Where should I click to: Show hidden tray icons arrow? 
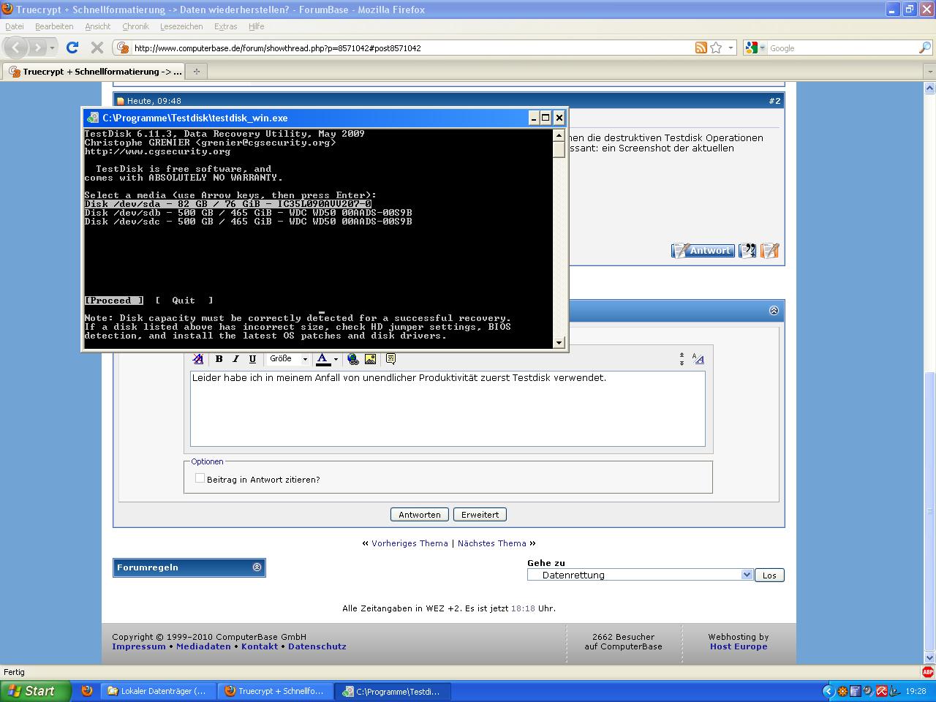[828, 691]
